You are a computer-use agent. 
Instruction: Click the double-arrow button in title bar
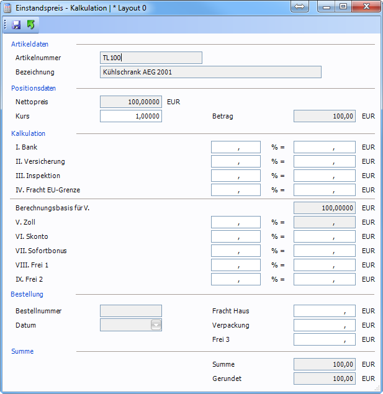point(299,7)
